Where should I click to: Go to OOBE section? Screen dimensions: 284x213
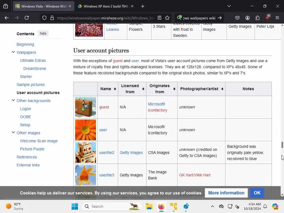tap(25, 117)
